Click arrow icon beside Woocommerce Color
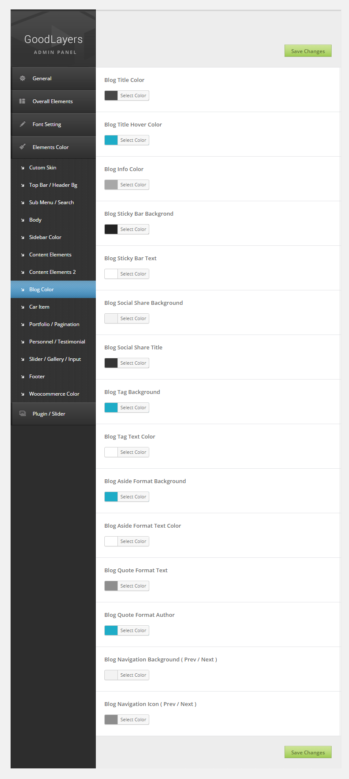349x779 pixels. [22, 394]
